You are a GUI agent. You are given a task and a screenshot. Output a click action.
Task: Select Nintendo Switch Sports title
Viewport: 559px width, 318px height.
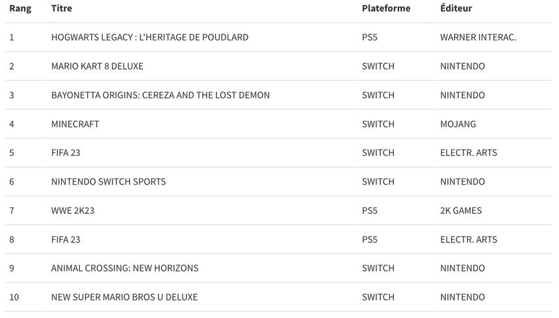pos(109,182)
